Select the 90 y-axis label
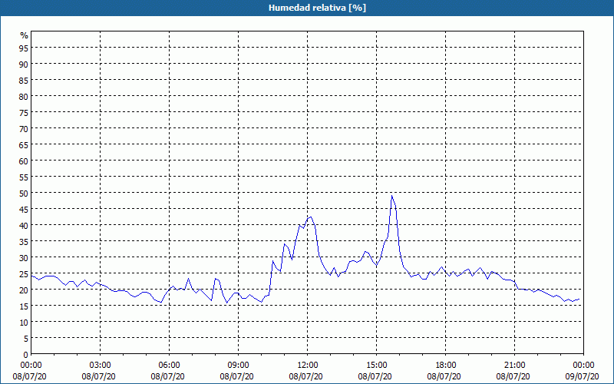Screen dimensions: 614x384 tap(24, 64)
